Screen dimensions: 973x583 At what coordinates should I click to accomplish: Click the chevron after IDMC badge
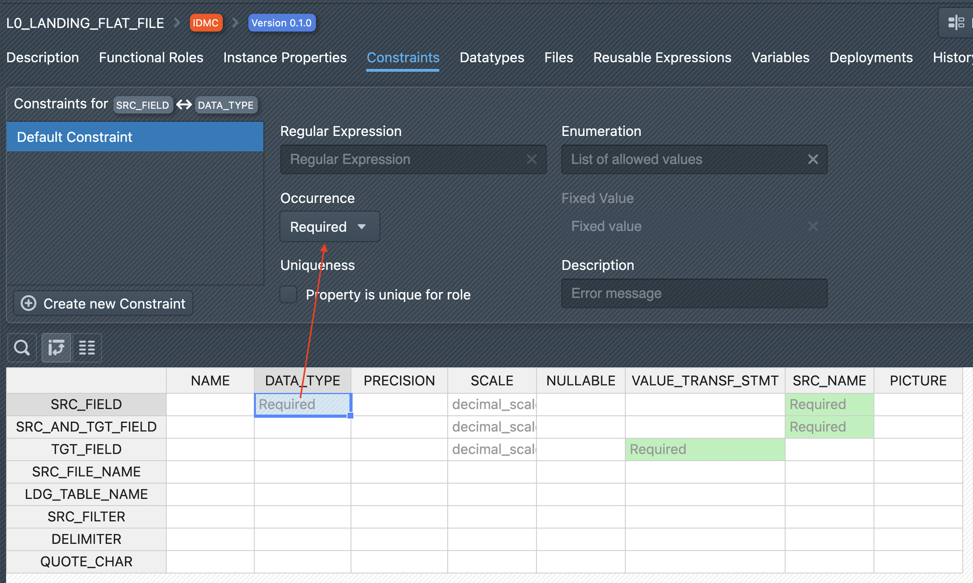pos(235,23)
